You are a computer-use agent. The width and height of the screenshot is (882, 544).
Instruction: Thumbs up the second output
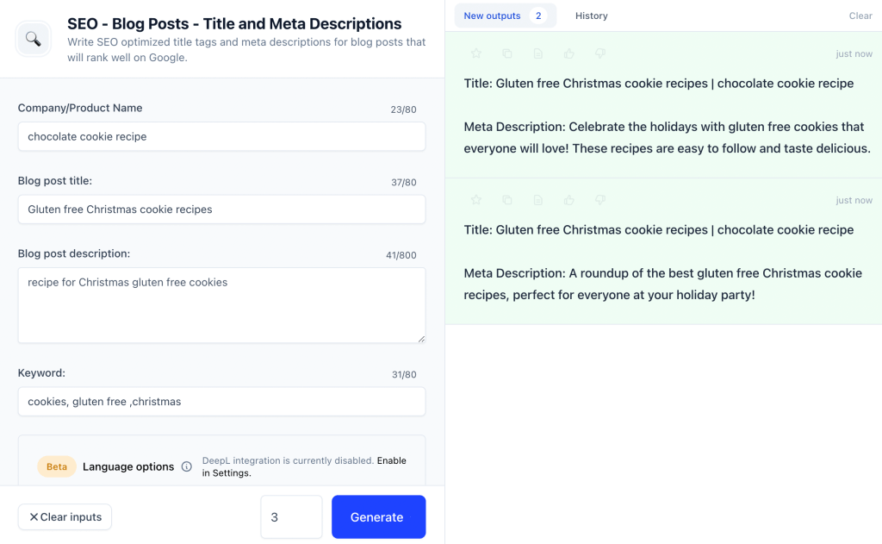[x=568, y=199]
